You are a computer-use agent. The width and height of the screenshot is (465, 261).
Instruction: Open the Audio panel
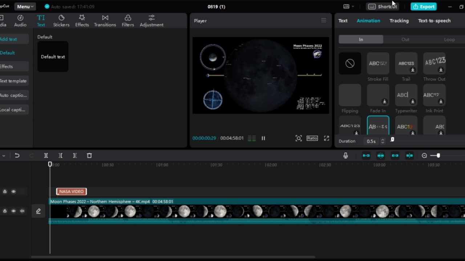tap(20, 21)
